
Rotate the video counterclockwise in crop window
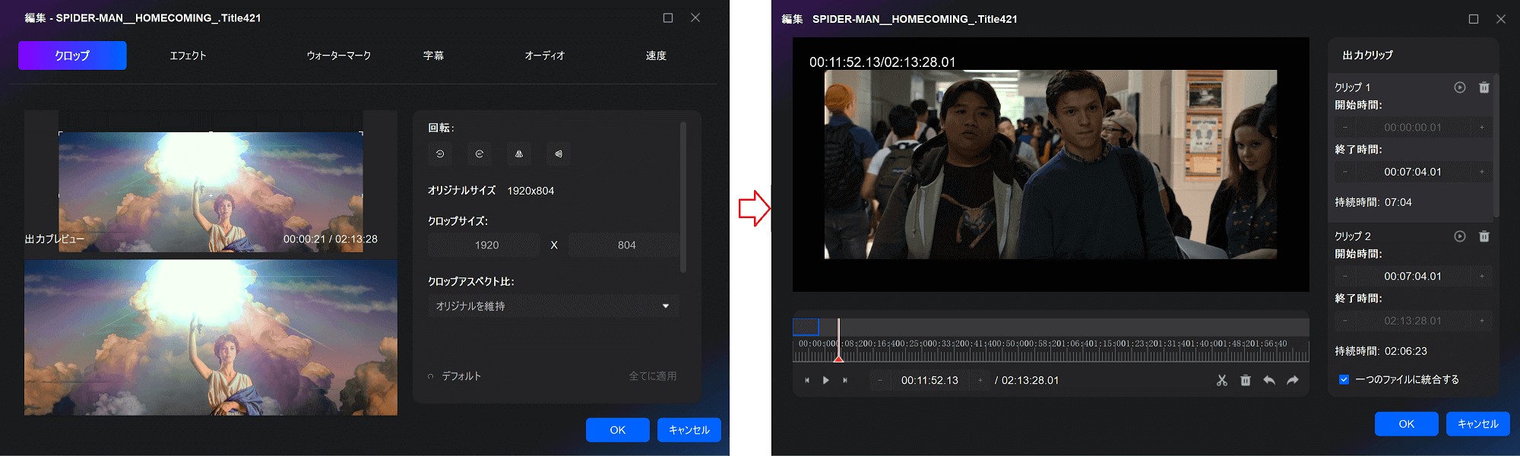(x=440, y=154)
